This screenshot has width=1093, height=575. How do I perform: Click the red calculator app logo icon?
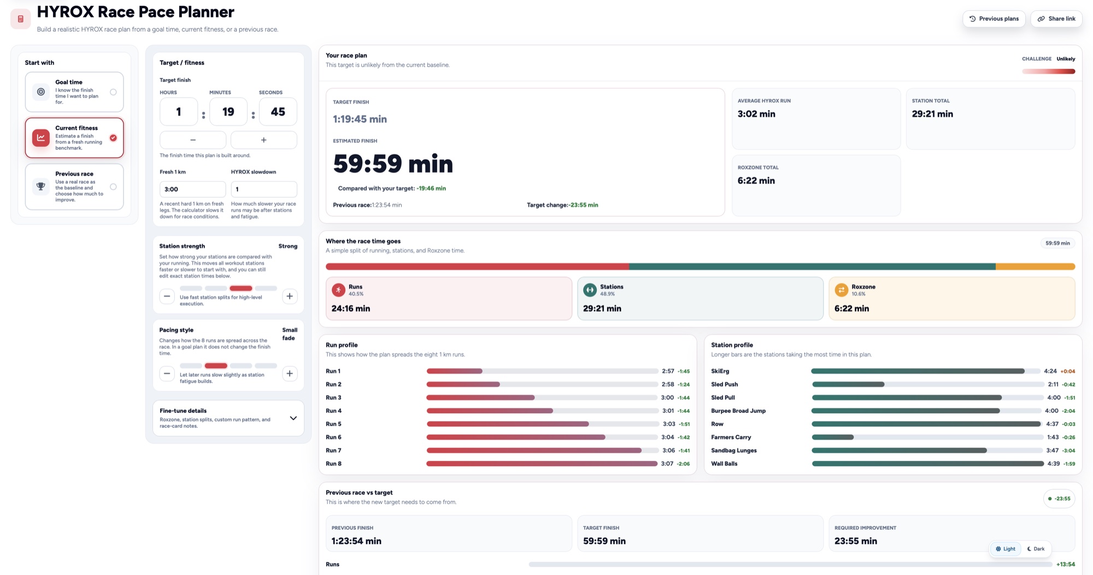[x=21, y=19]
